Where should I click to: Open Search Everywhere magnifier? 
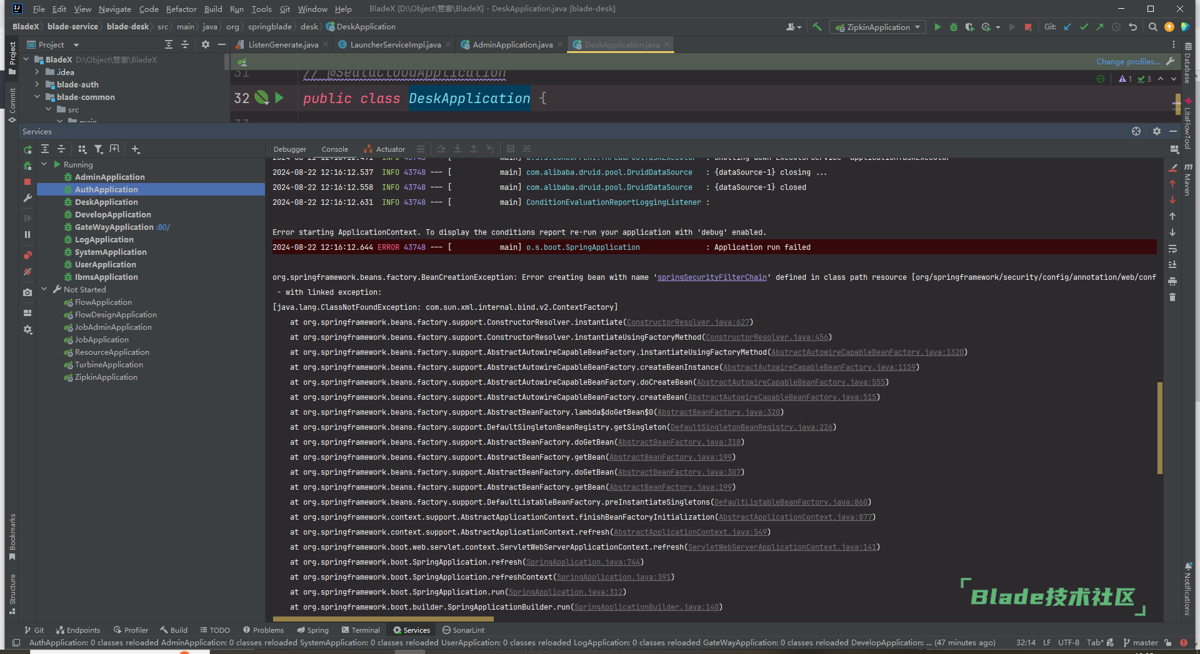click(x=1153, y=27)
